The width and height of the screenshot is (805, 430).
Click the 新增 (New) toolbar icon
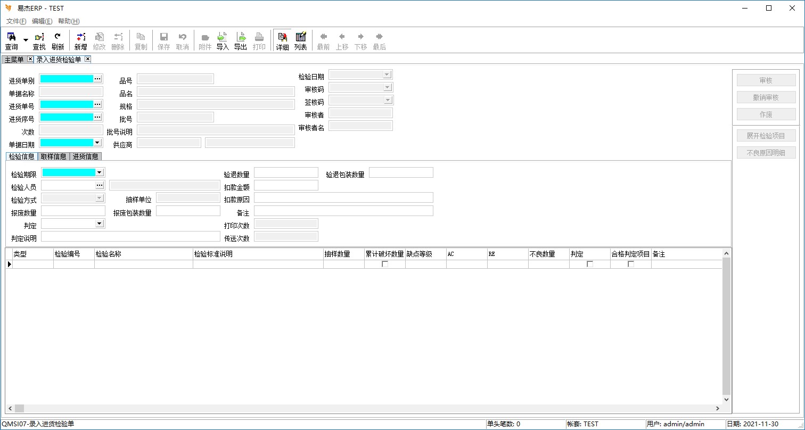point(80,40)
